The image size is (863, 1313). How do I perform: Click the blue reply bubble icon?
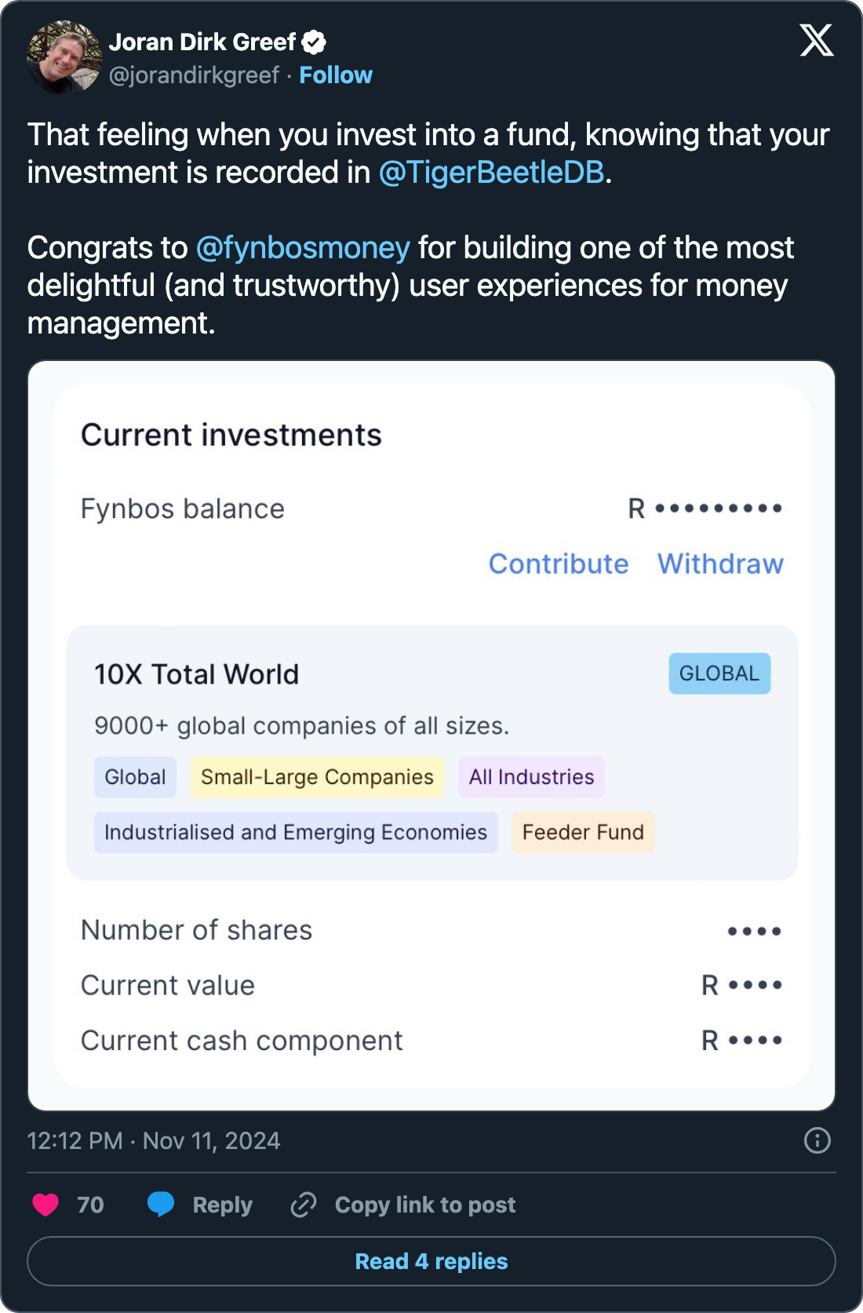(161, 1204)
